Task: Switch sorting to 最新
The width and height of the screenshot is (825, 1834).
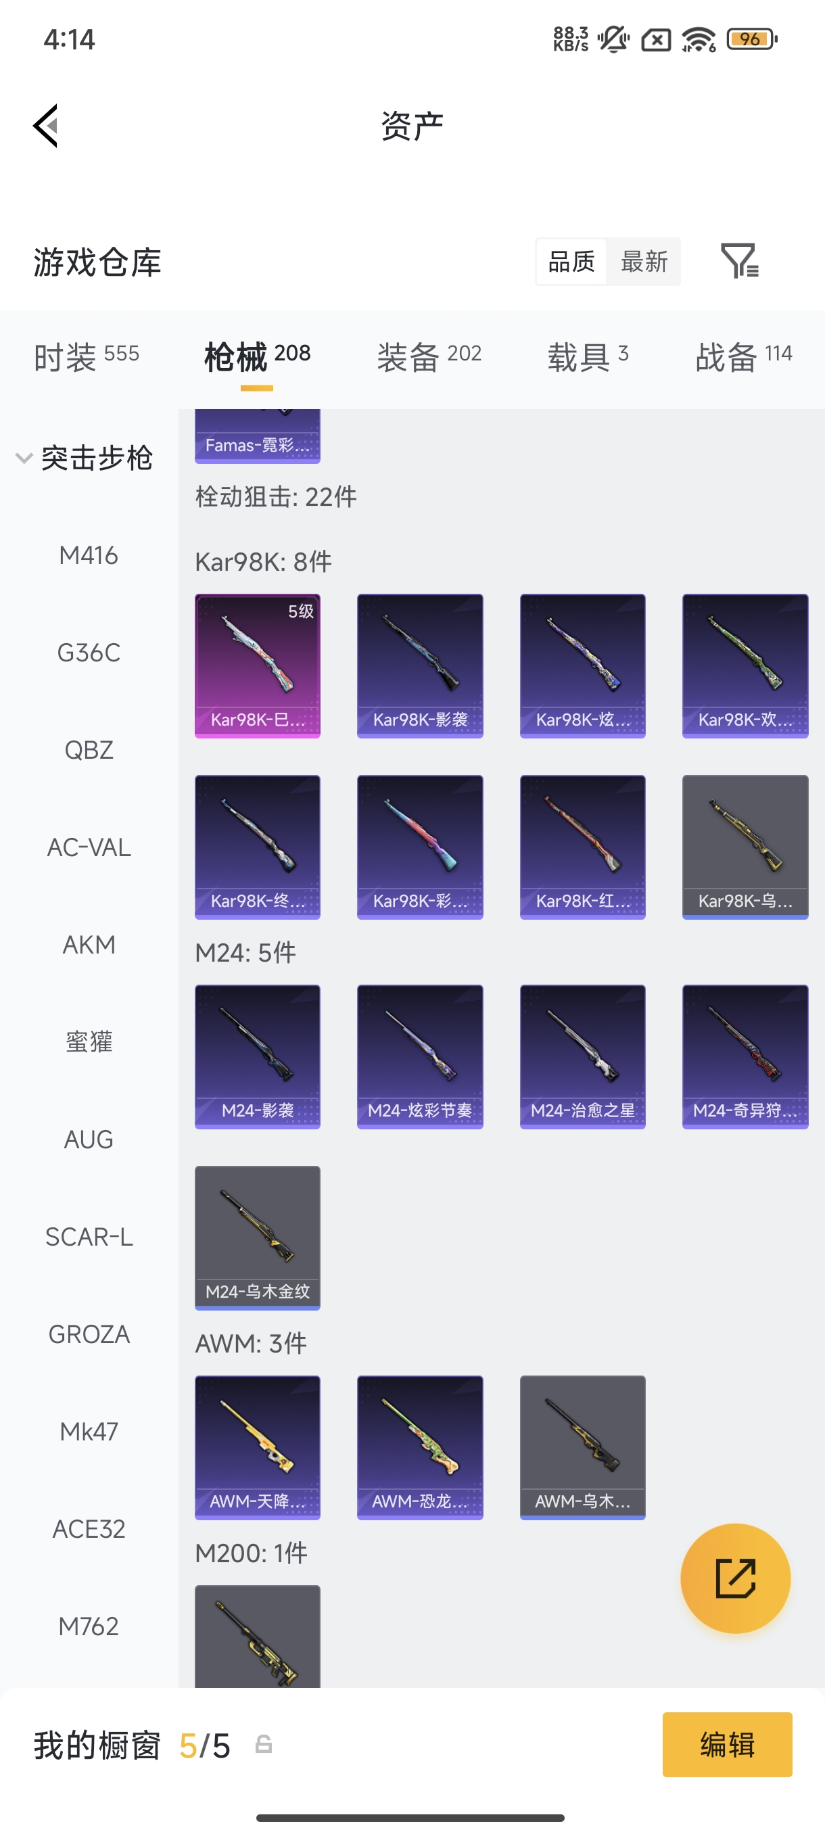Action: (x=644, y=261)
